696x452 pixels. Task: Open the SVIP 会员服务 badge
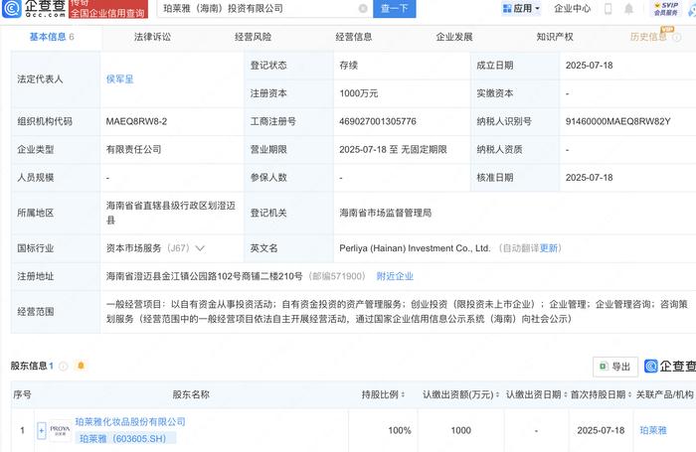coord(666,8)
